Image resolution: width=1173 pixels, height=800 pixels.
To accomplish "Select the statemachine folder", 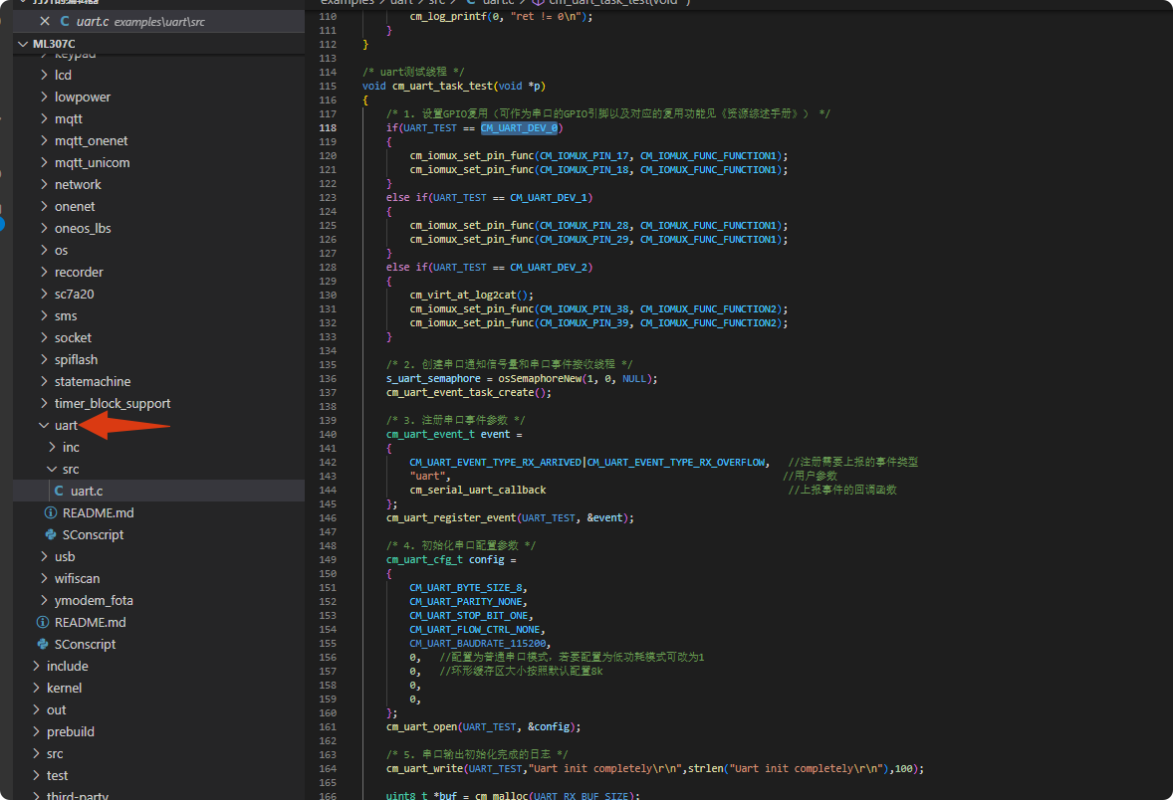I will [x=92, y=381].
